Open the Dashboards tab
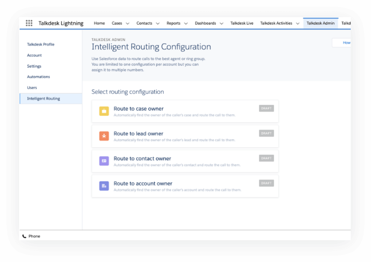Image resolution: width=371 pixels, height=262 pixels. 205,23
